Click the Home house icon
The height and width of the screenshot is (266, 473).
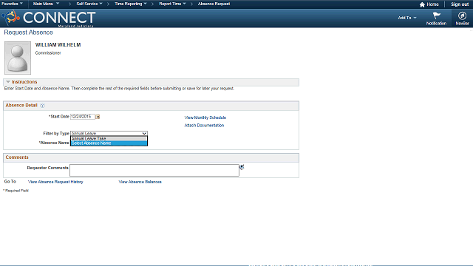pyautogui.click(x=422, y=4)
